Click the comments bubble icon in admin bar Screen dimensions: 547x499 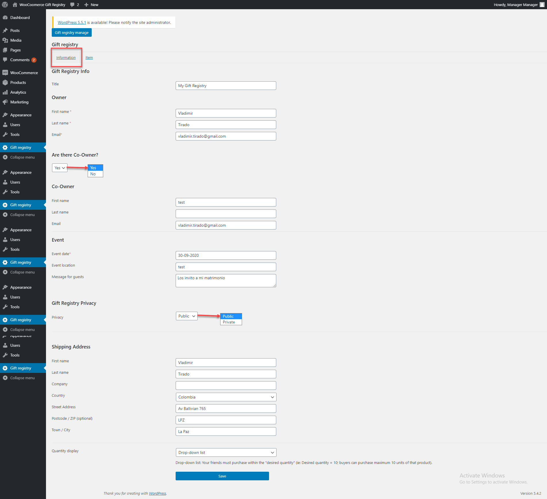click(72, 5)
